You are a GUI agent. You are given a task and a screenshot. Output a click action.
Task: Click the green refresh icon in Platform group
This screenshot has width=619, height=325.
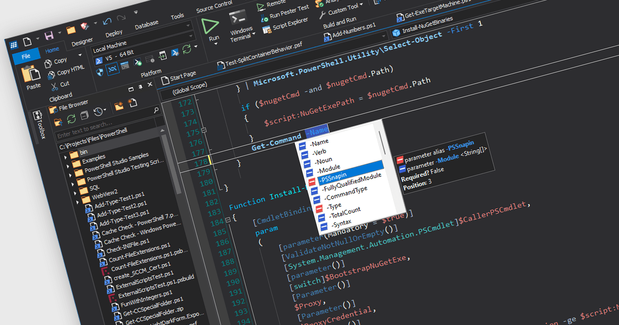pos(186,50)
